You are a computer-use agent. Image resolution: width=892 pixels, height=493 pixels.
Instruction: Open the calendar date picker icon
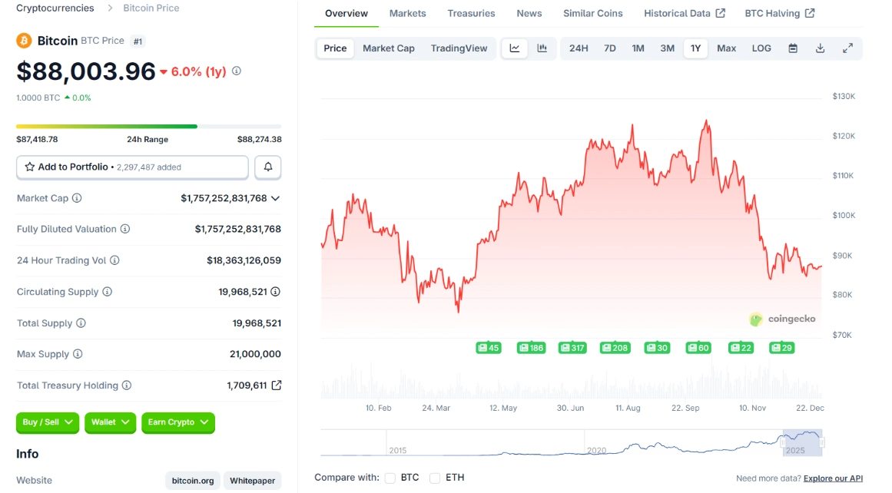(x=792, y=48)
